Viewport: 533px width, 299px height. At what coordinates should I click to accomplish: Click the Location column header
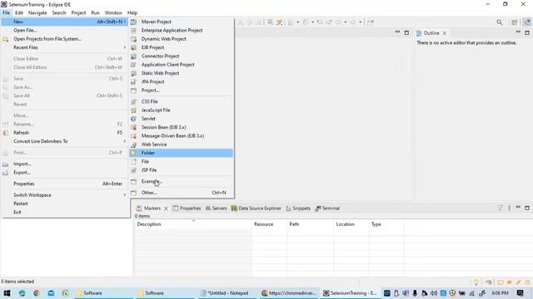pyautogui.click(x=351, y=224)
